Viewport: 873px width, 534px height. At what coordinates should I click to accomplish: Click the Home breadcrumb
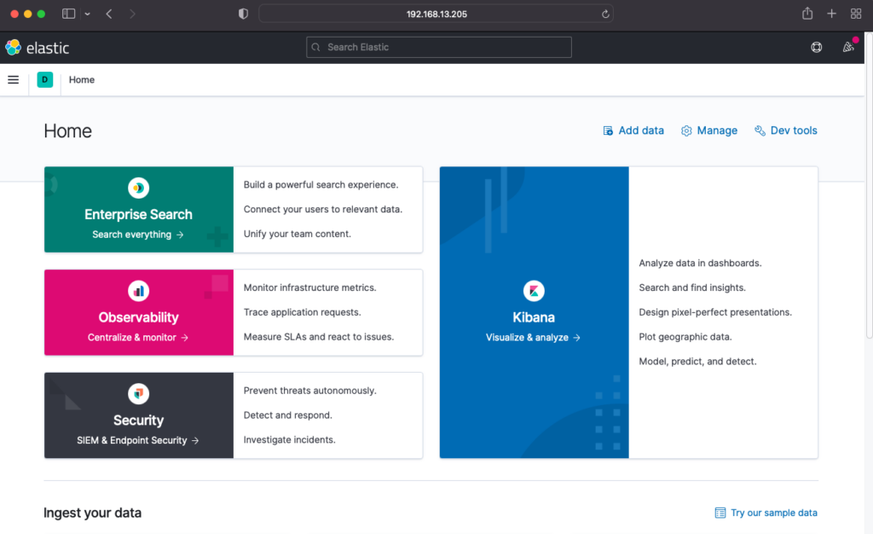pos(82,79)
